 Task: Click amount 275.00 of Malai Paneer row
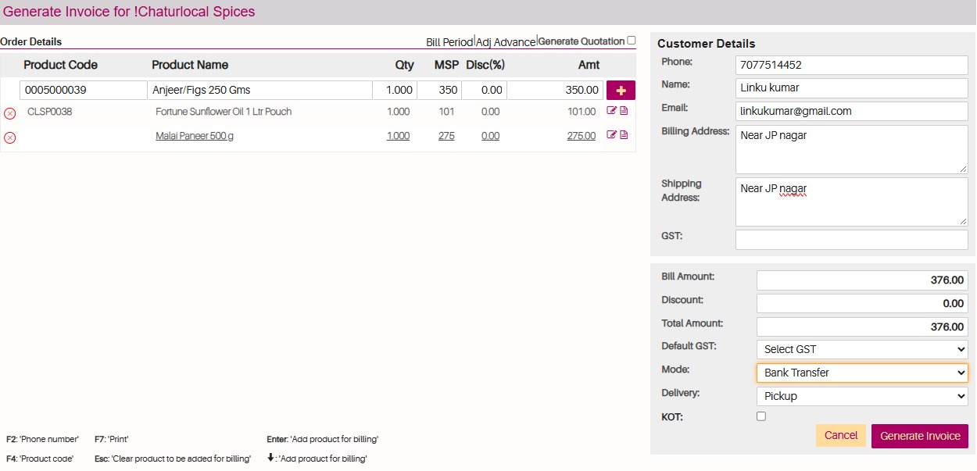click(582, 136)
